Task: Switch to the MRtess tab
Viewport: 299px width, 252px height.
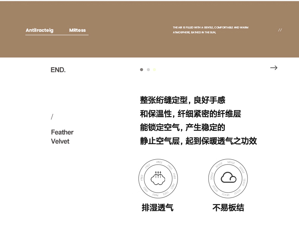Action: [x=77, y=30]
